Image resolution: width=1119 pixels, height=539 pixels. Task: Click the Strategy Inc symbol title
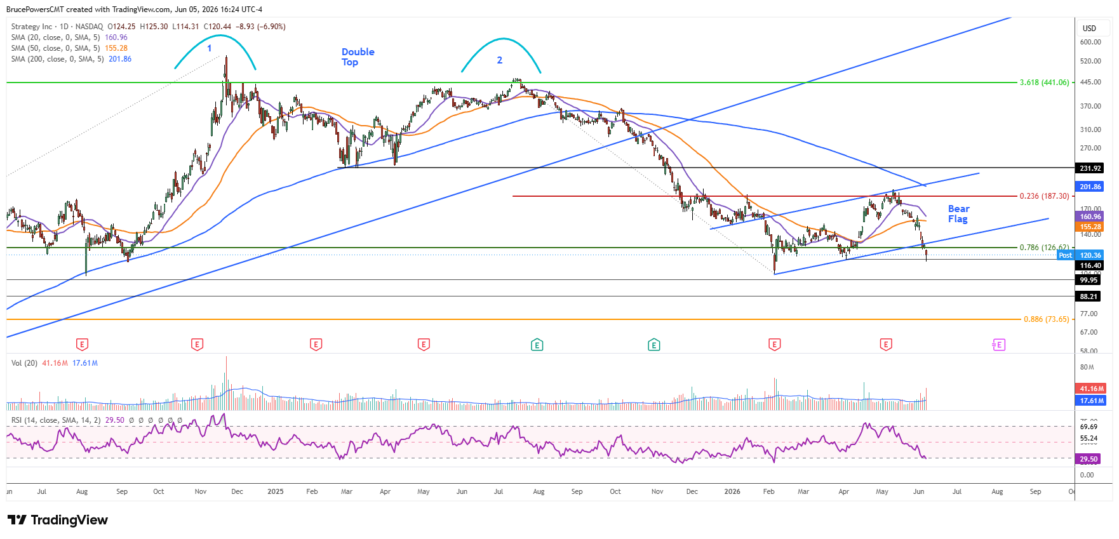point(32,27)
